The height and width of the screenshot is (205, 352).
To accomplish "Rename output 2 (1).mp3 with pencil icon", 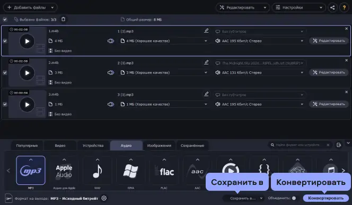I will 206,62.
